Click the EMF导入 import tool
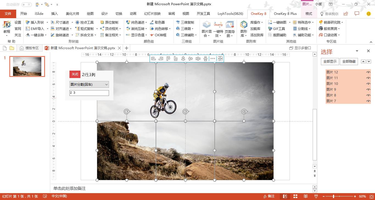Image resolution: width=375 pixels, height=200 pixels. [35, 29]
